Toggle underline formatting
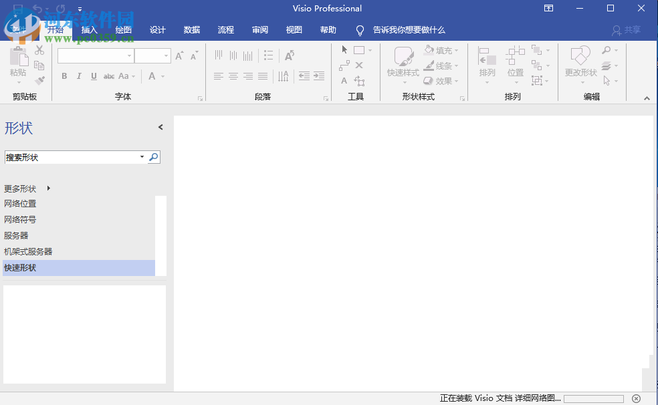The image size is (658, 405). (x=94, y=76)
